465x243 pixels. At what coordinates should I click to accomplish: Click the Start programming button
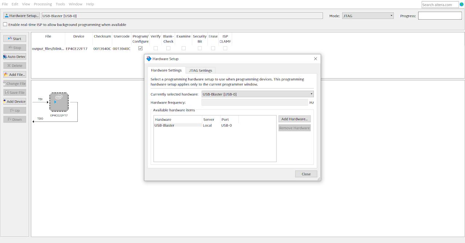[15, 39]
